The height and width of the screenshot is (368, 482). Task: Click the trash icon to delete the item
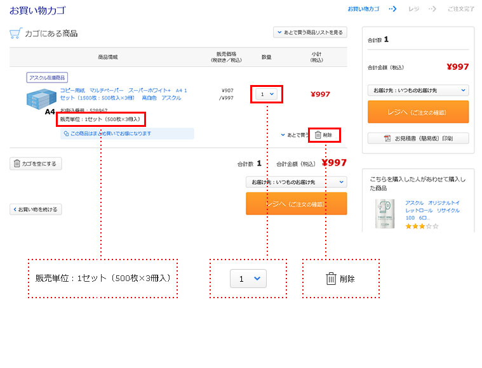pyautogui.click(x=318, y=135)
